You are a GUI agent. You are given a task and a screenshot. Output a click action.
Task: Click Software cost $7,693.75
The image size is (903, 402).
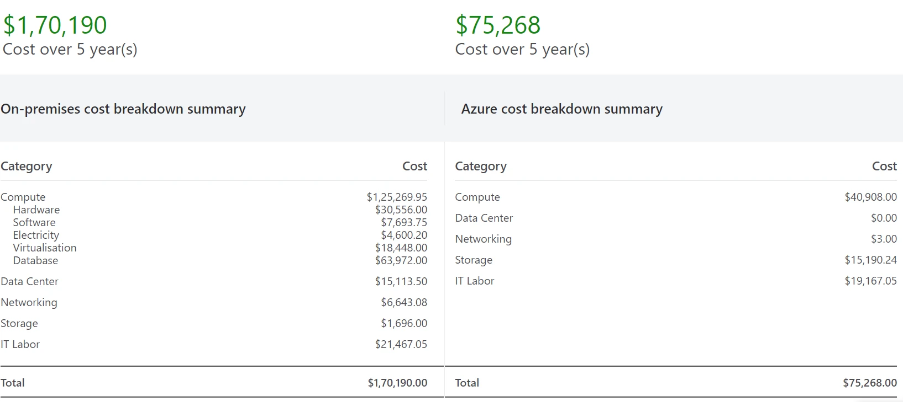coord(404,222)
